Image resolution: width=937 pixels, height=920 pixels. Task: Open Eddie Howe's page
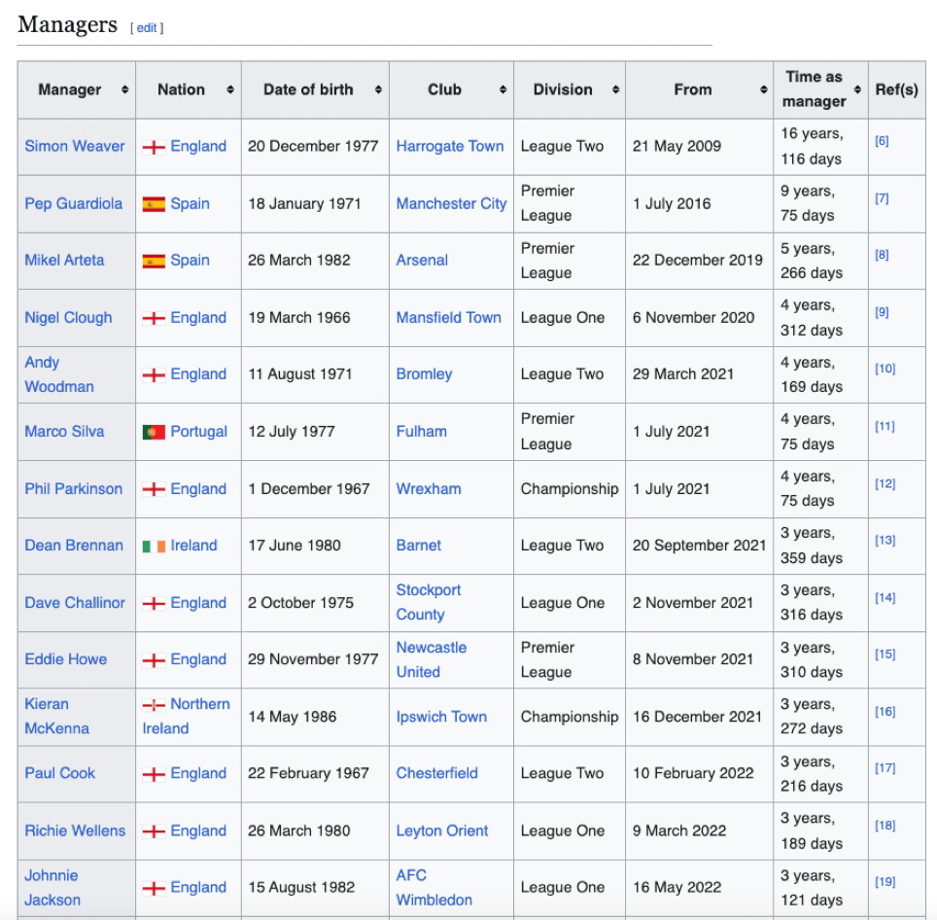66,659
